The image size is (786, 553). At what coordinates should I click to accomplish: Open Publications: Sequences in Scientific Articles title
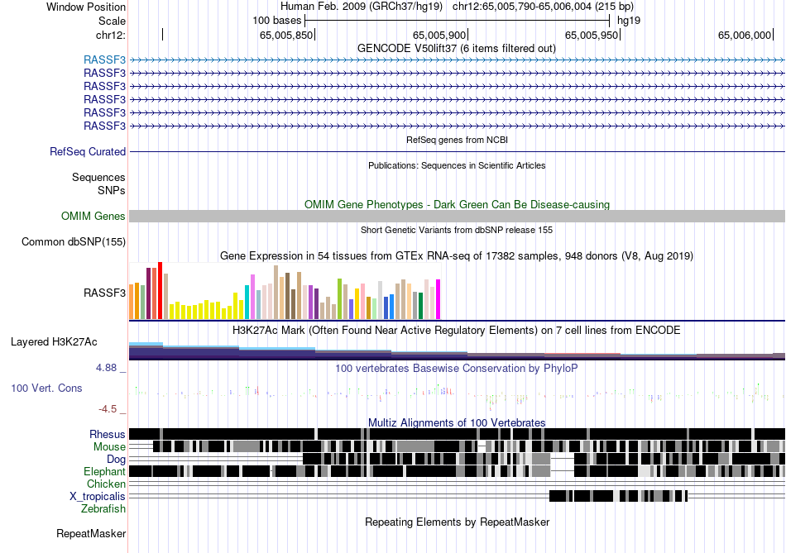click(x=457, y=165)
